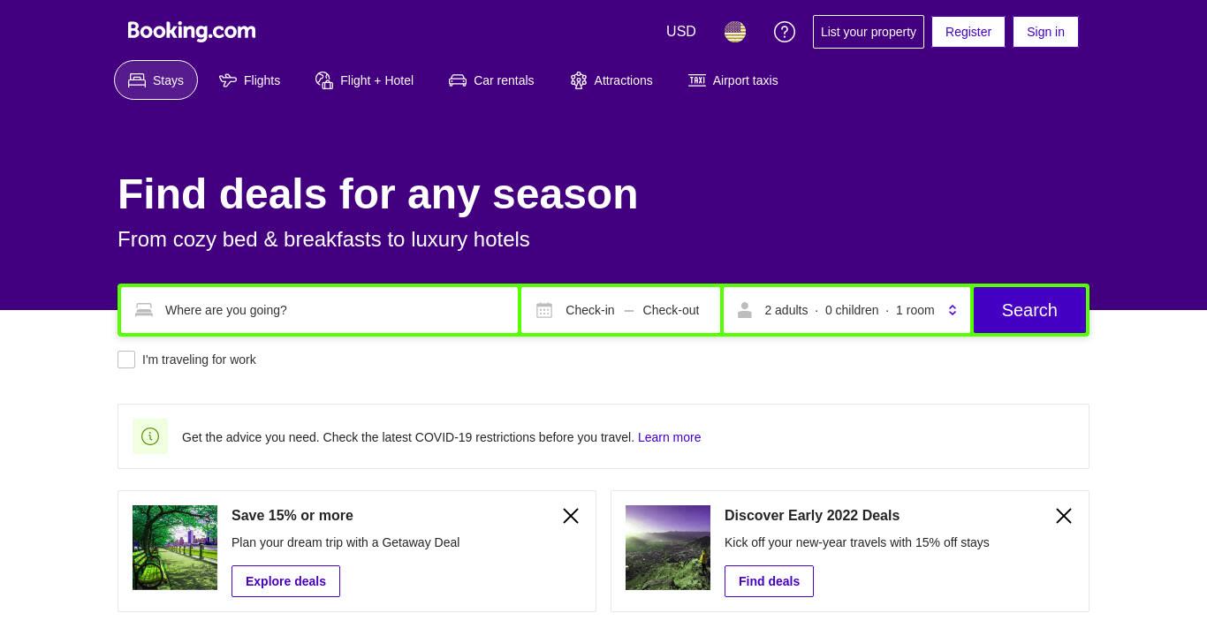Viewport: 1207px width, 636px height.
Task: Select the Stays tab
Action: click(156, 80)
